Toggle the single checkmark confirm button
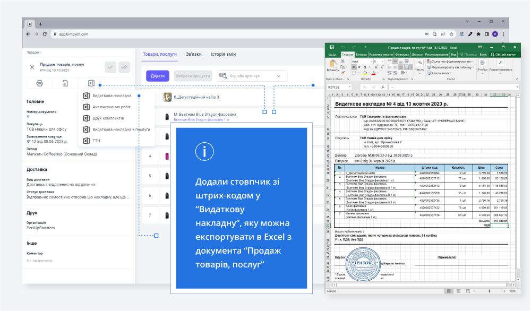531x311 pixels. pyautogui.click(x=110, y=67)
